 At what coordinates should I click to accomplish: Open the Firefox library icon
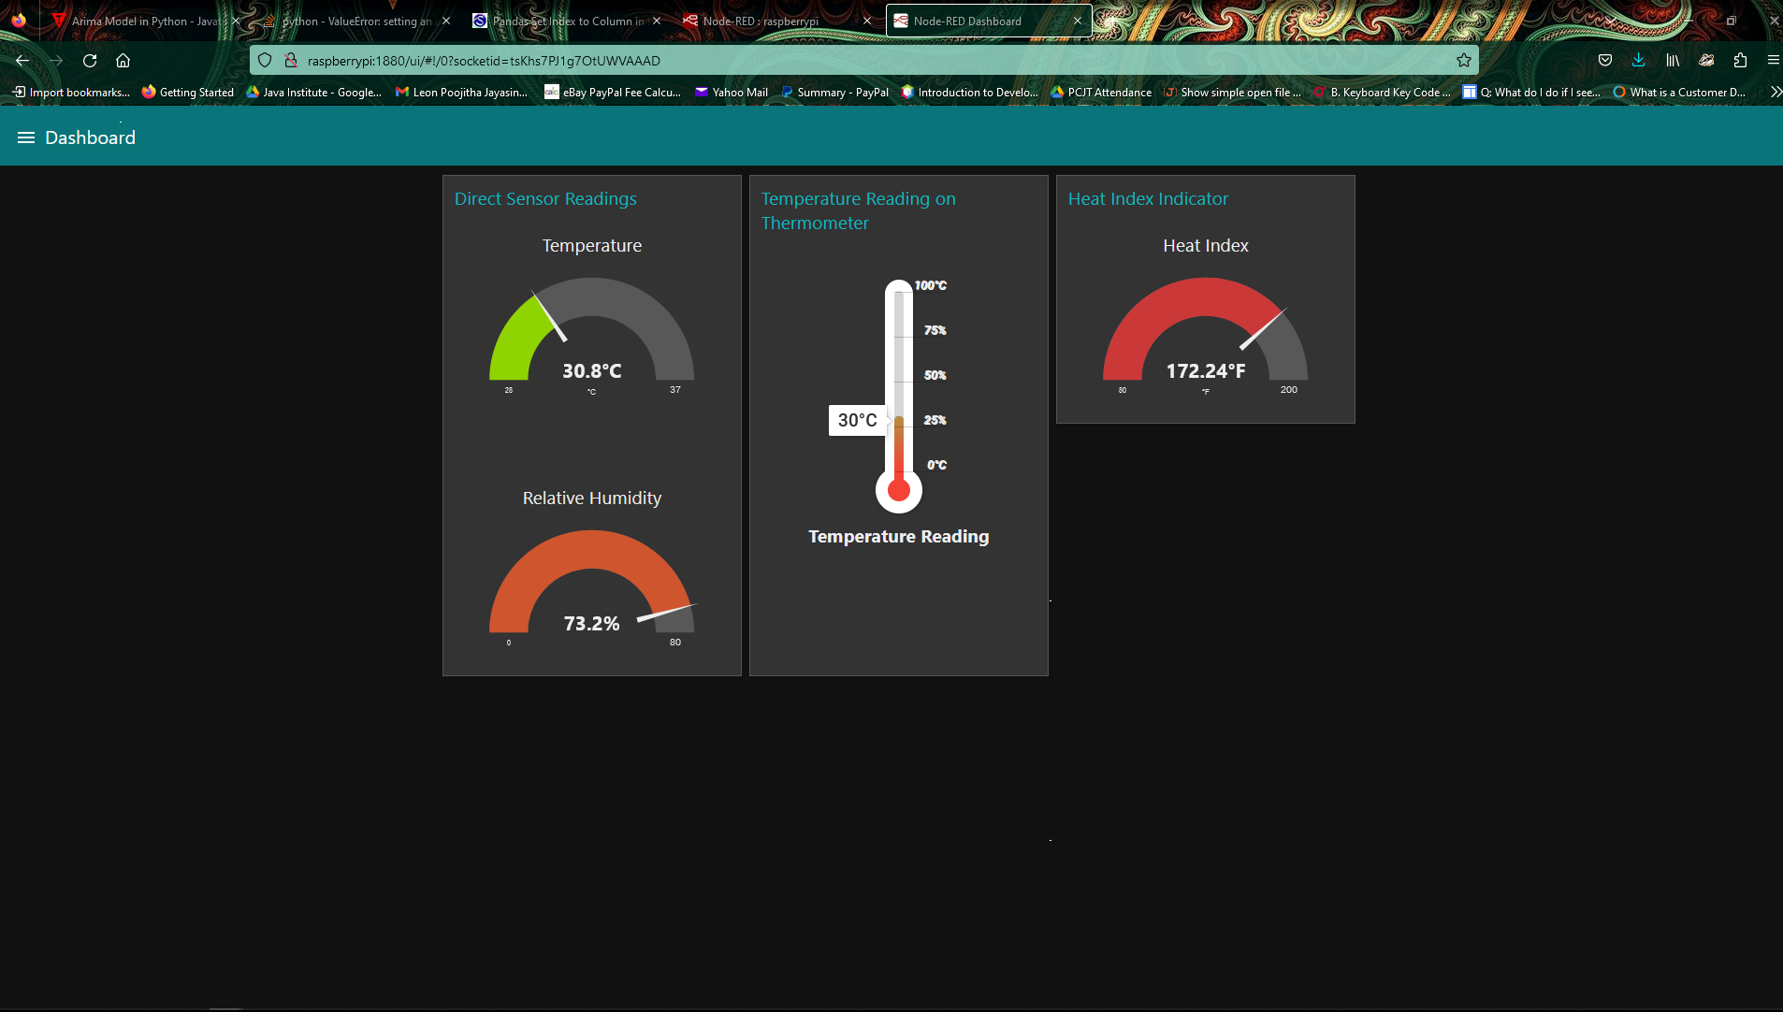[1673, 60]
